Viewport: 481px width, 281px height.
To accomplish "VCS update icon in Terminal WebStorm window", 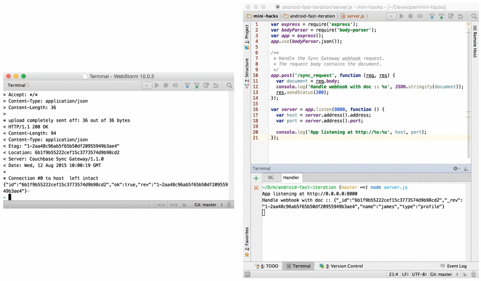I will point(187,85).
